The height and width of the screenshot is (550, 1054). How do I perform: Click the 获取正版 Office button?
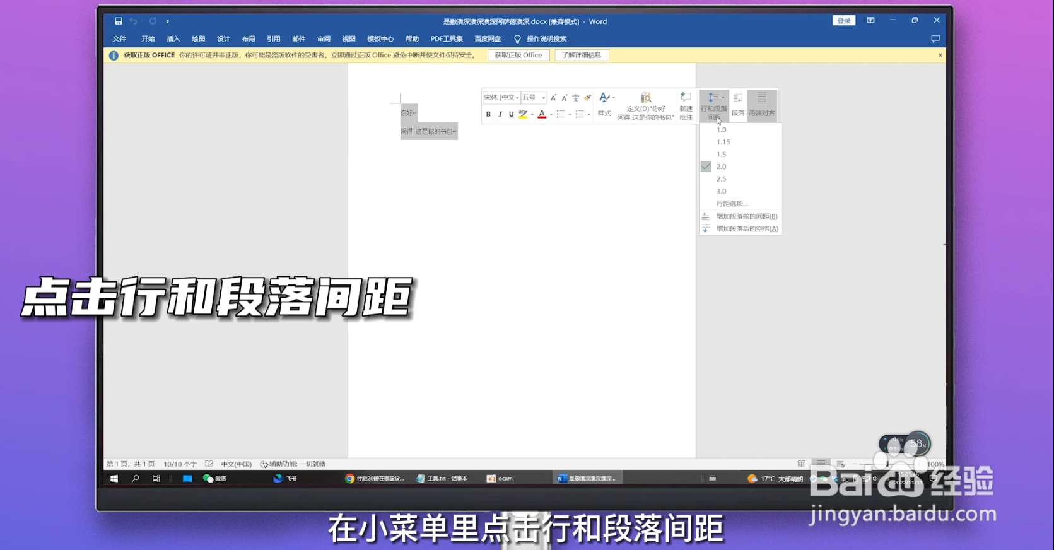[x=518, y=55]
